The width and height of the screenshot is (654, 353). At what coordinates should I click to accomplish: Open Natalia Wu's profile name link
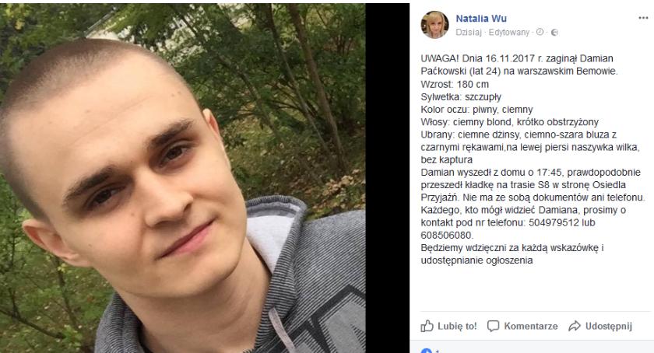point(481,19)
